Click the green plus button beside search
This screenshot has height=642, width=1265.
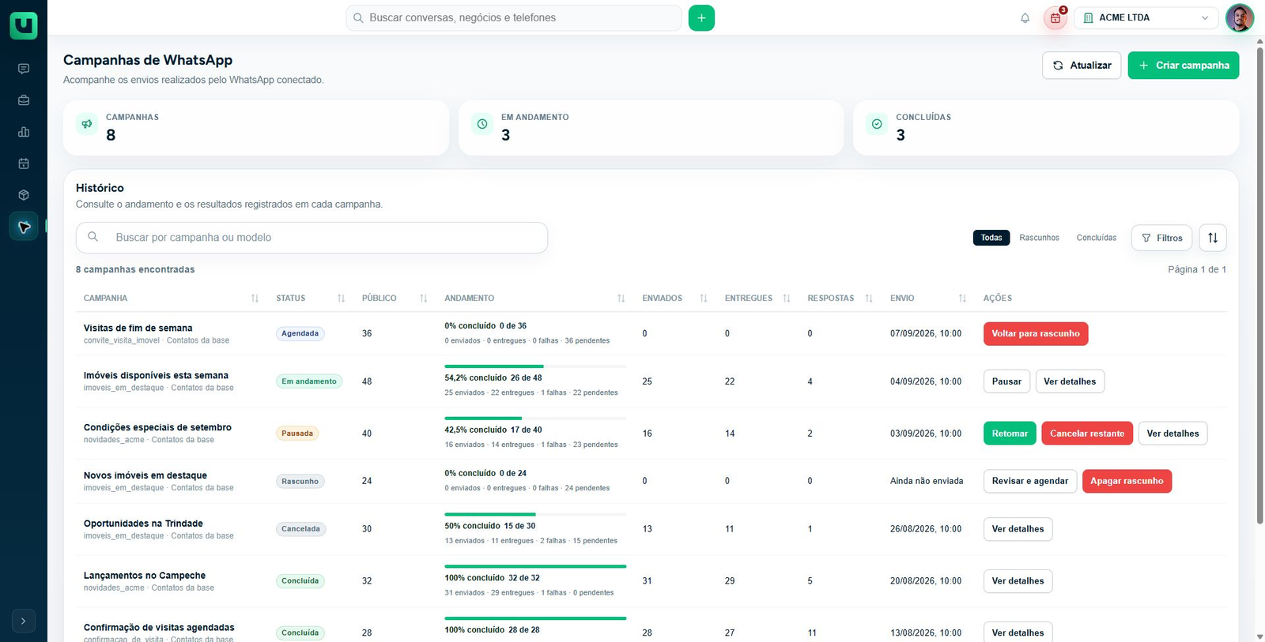coord(701,17)
